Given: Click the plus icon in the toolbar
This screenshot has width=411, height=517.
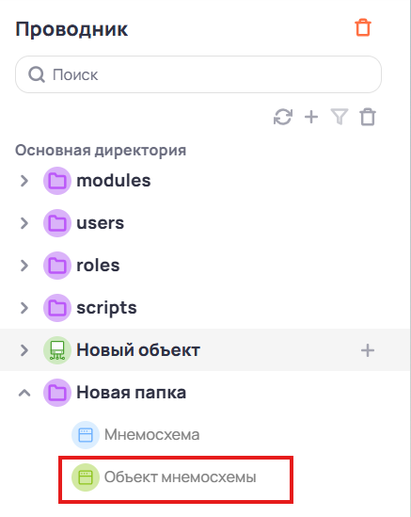Looking at the screenshot, I should click(311, 117).
